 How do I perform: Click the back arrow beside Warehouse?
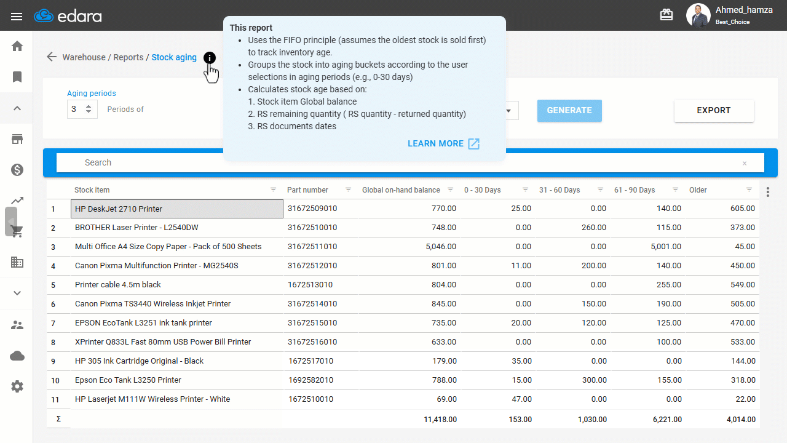coord(52,57)
